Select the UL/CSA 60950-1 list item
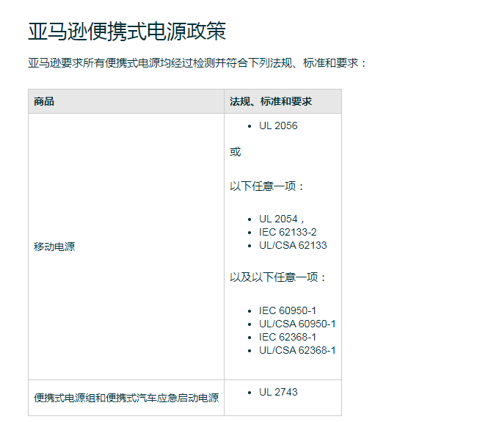 [x=297, y=324]
